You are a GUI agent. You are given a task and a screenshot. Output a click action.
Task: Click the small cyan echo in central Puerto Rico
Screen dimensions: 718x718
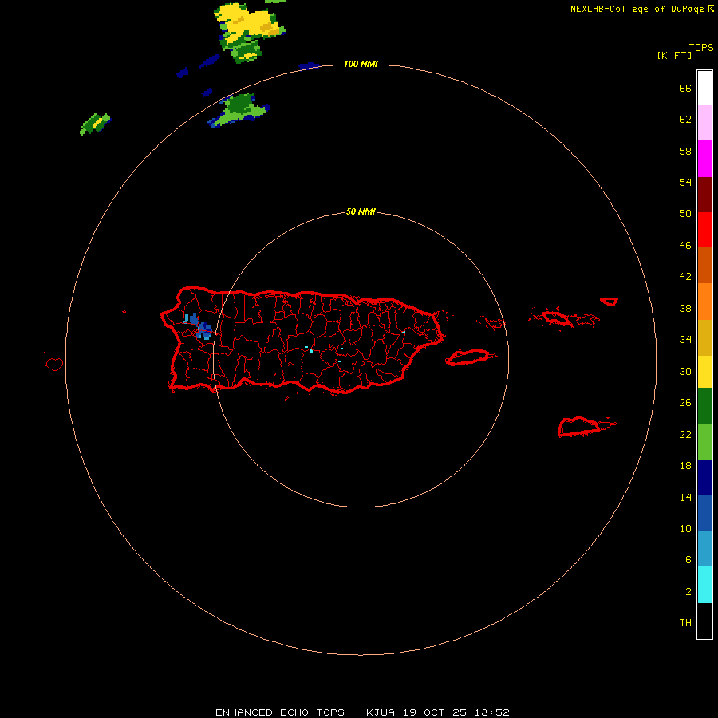pos(310,351)
